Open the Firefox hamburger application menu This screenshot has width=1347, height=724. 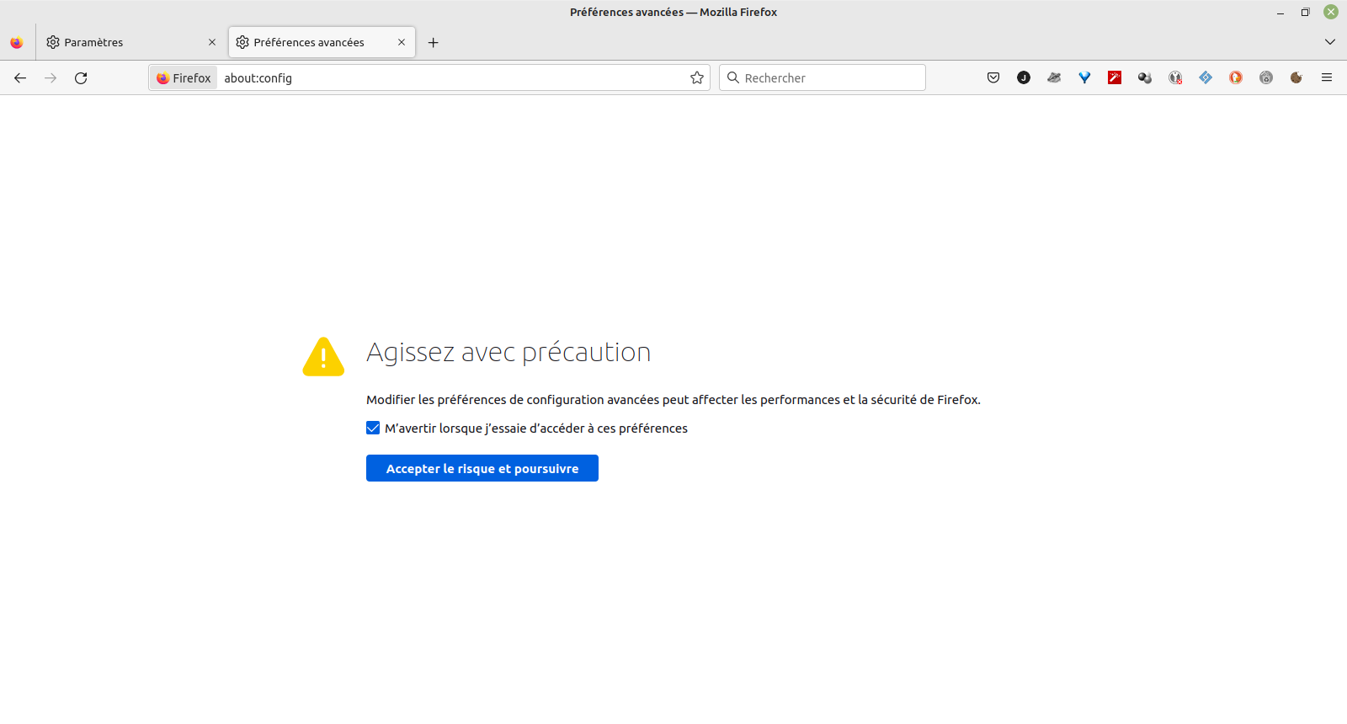pyautogui.click(x=1327, y=77)
